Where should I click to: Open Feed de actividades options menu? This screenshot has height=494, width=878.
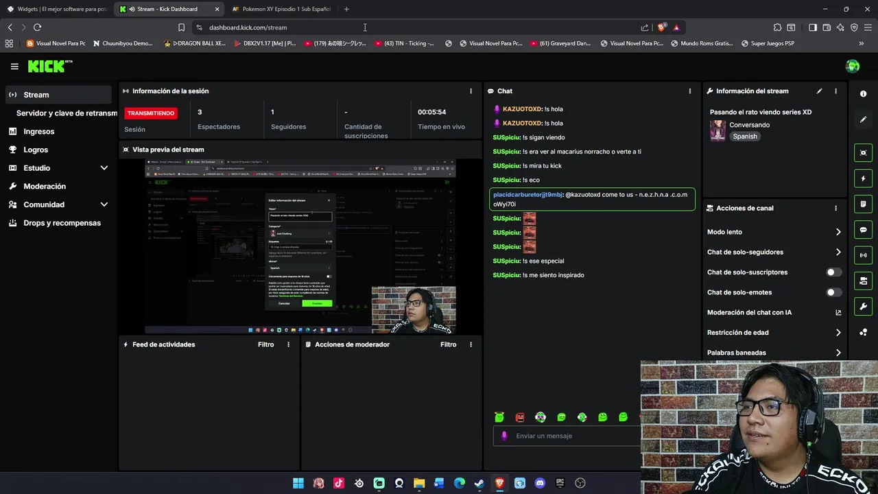click(288, 344)
